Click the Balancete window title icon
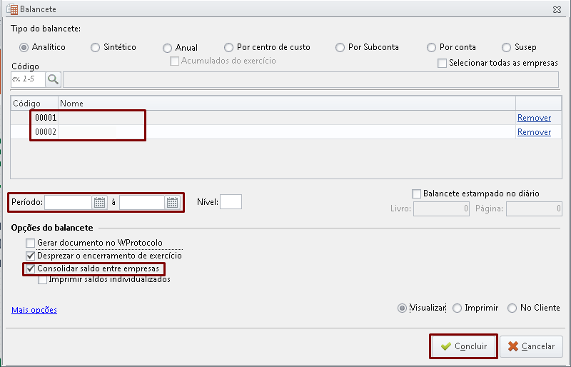This screenshot has width=571, height=367. [12, 9]
